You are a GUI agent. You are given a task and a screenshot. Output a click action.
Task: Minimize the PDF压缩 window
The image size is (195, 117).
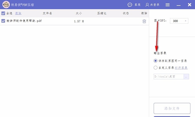178,5
